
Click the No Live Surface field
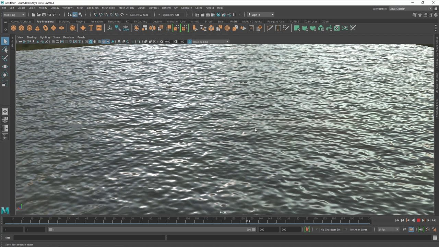click(x=139, y=15)
